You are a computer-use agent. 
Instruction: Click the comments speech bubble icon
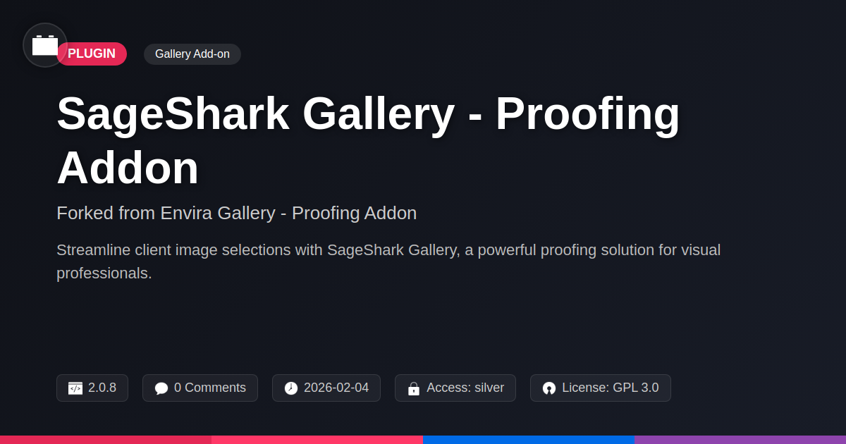coord(161,388)
